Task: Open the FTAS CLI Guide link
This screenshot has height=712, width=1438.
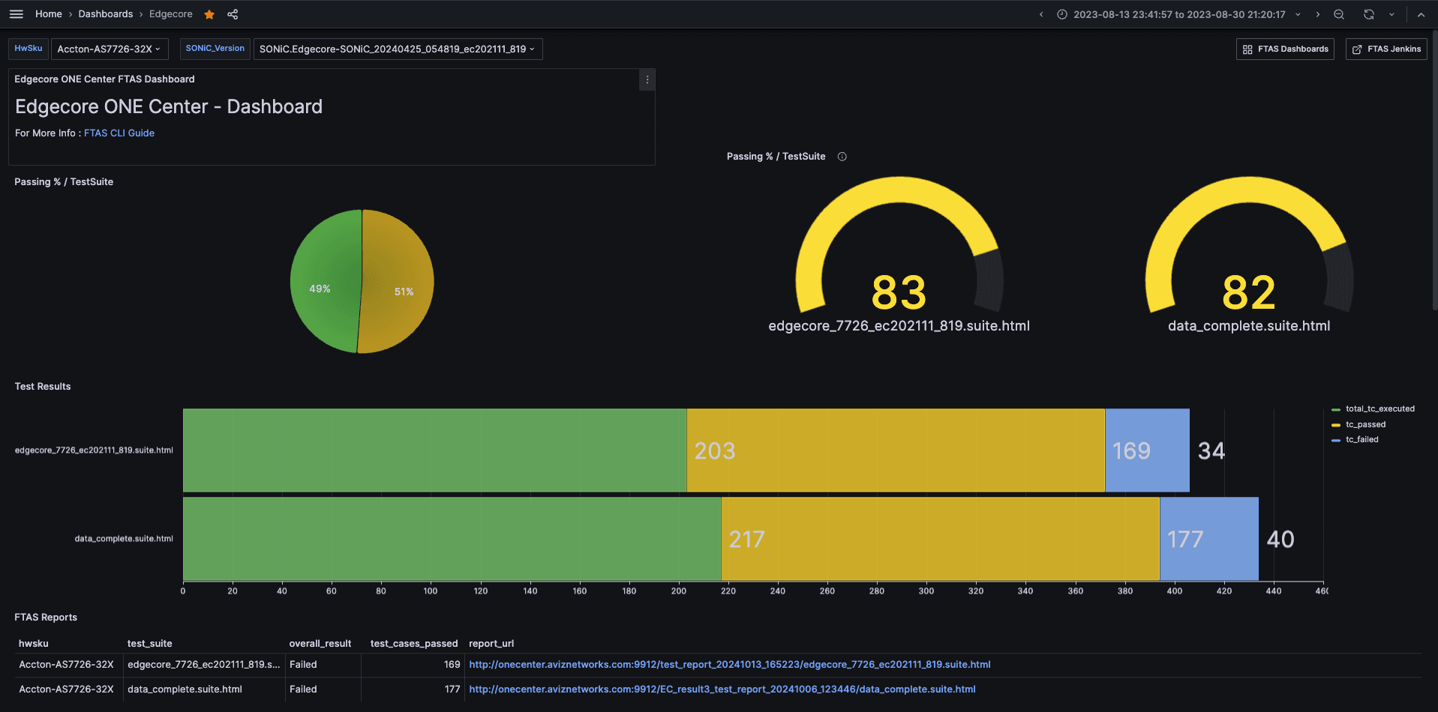Action: (x=119, y=133)
